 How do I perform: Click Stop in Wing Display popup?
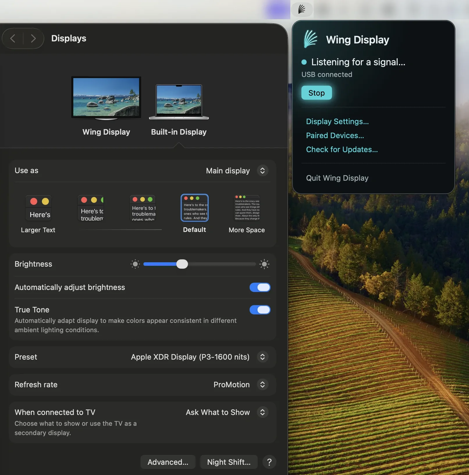coord(317,93)
